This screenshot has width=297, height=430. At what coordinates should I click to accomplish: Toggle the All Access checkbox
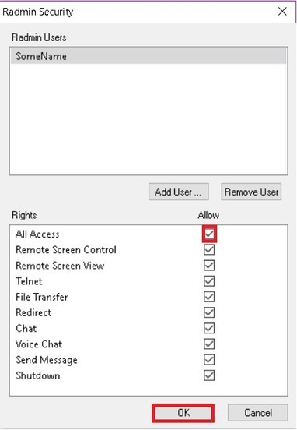pyautogui.click(x=209, y=234)
